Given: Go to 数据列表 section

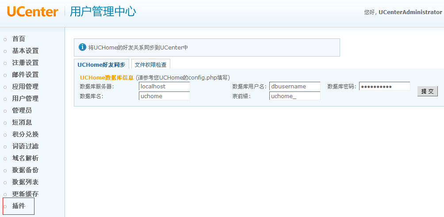Looking at the screenshot, I should pos(25,182).
